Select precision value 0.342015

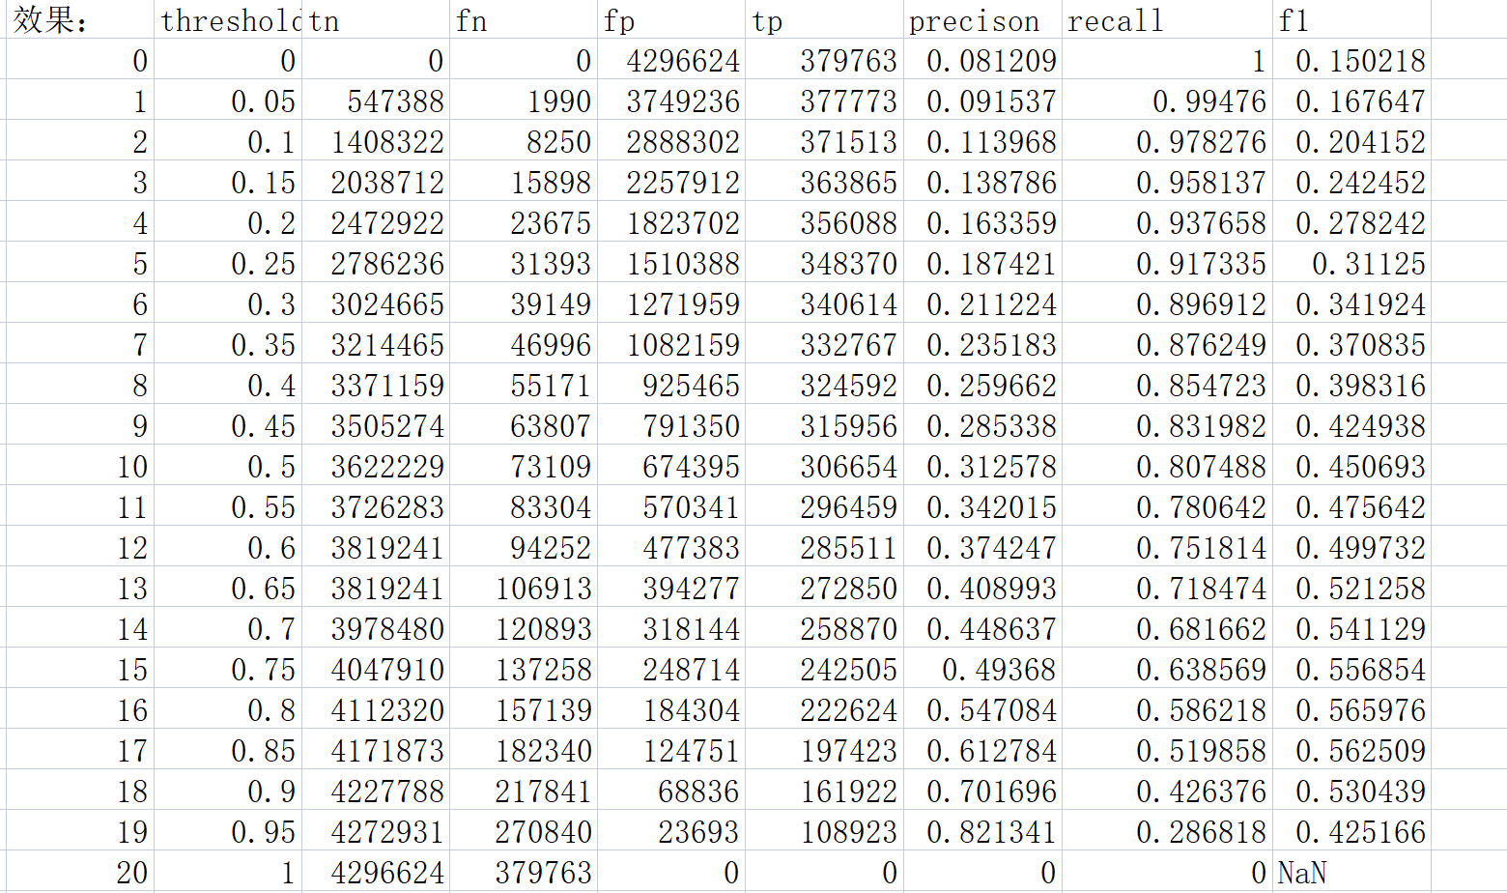pos(982,506)
